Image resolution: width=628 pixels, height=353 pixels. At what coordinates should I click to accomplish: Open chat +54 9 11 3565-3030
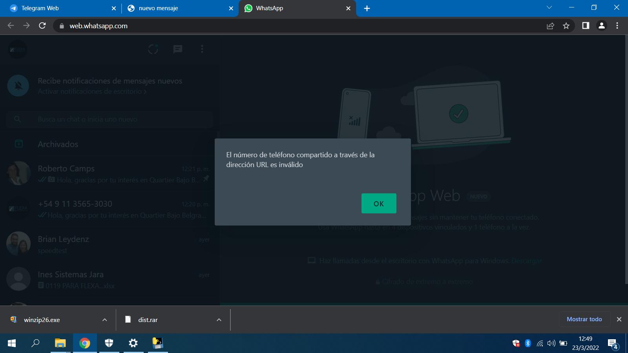coord(110,209)
